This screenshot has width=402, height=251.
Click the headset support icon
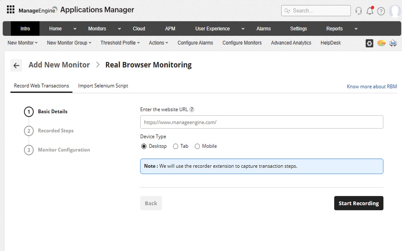pyautogui.click(x=358, y=11)
